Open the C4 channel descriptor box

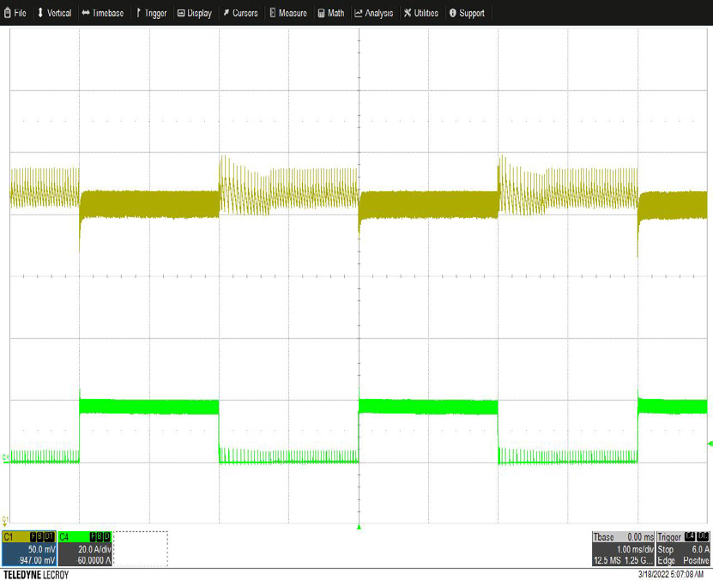(x=85, y=547)
